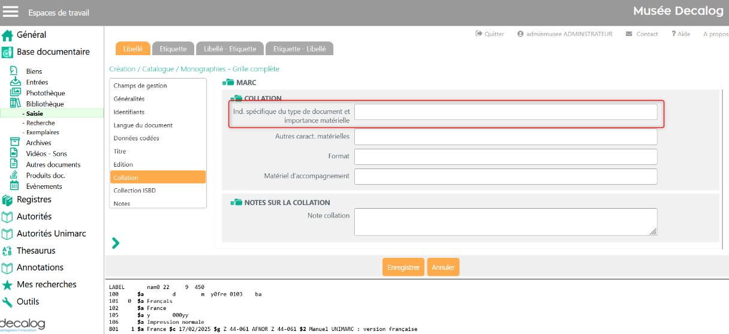Select Titre in the section list
Viewport: 729px width, 334px height.
tap(120, 152)
